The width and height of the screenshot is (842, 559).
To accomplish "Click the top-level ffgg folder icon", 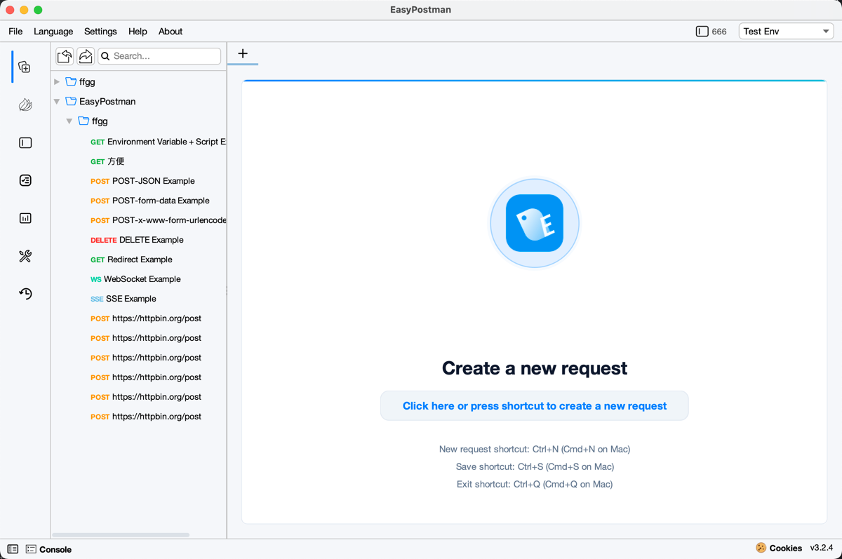I will (x=71, y=82).
